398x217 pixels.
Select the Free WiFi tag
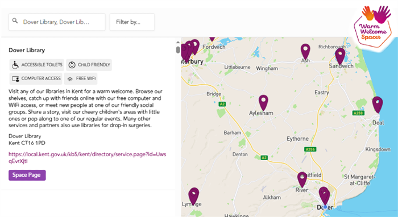click(x=81, y=78)
